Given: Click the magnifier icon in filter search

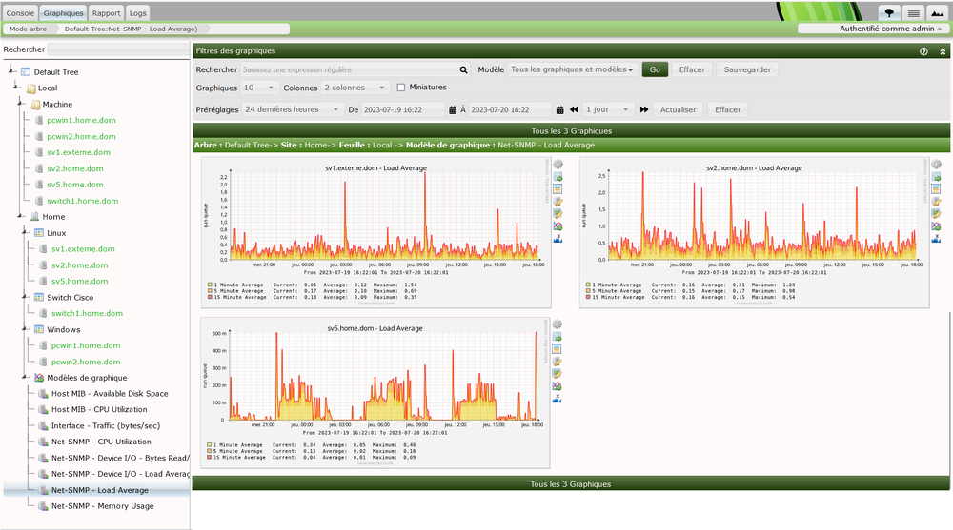Looking at the screenshot, I should coord(464,69).
